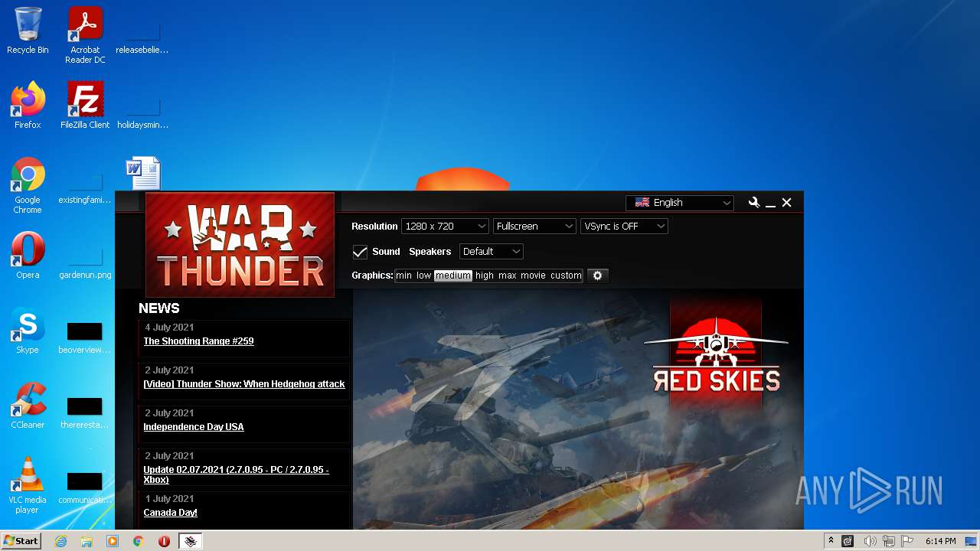The image size is (980, 551).
Task: Open the network tray icon
Action: tap(889, 541)
